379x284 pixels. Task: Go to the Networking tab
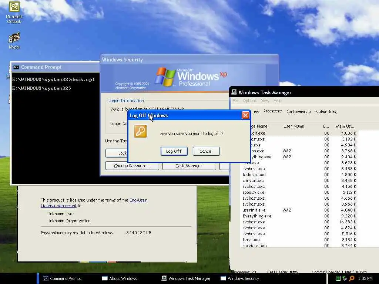(326, 112)
